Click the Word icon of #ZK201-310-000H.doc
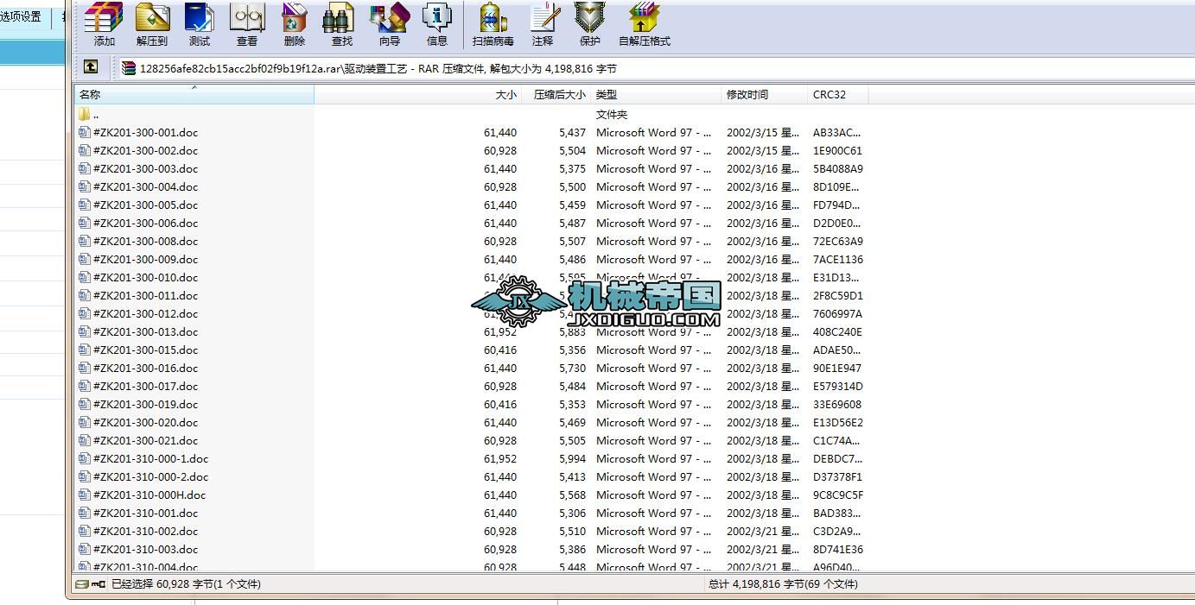The width and height of the screenshot is (1195, 605). tap(84, 495)
